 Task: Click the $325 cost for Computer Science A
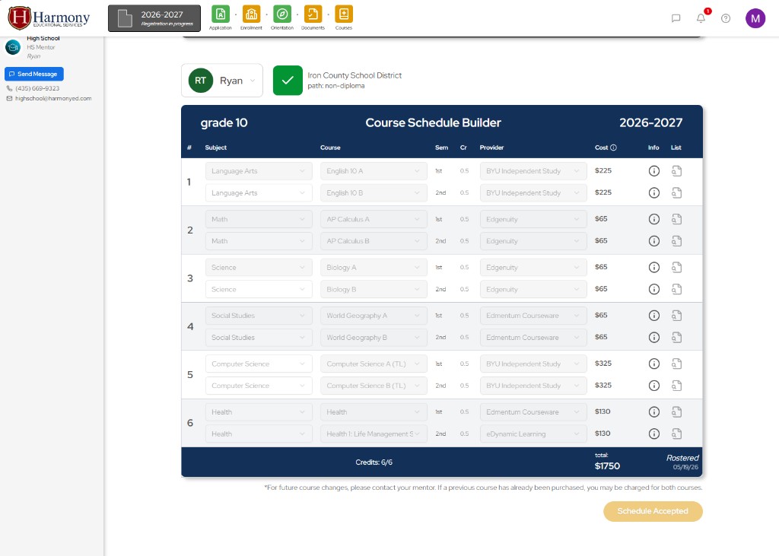pos(603,364)
